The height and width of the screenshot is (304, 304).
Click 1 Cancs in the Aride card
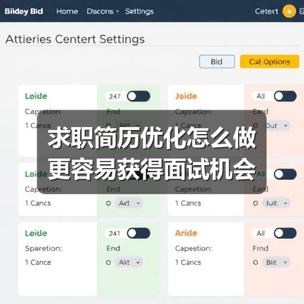click(188, 262)
